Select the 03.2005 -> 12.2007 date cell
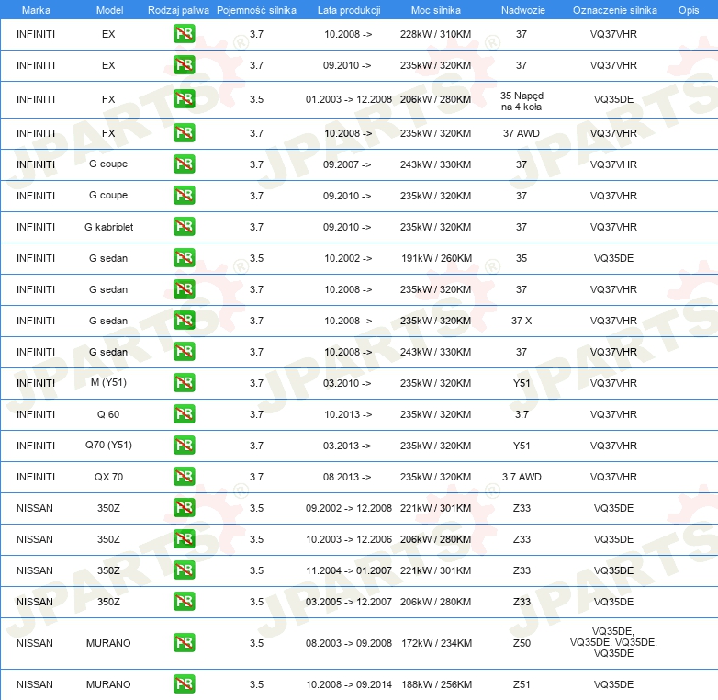This screenshot has height=700, width=718. coord(349,602)
